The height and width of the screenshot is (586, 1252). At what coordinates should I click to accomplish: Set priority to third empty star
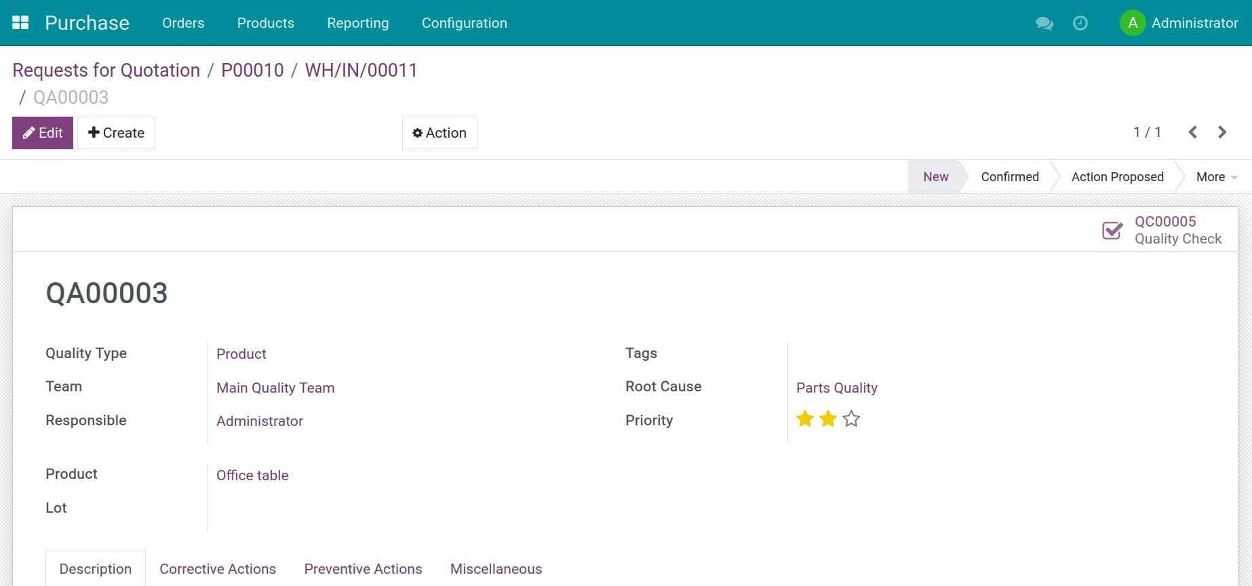tap(851, 419)
